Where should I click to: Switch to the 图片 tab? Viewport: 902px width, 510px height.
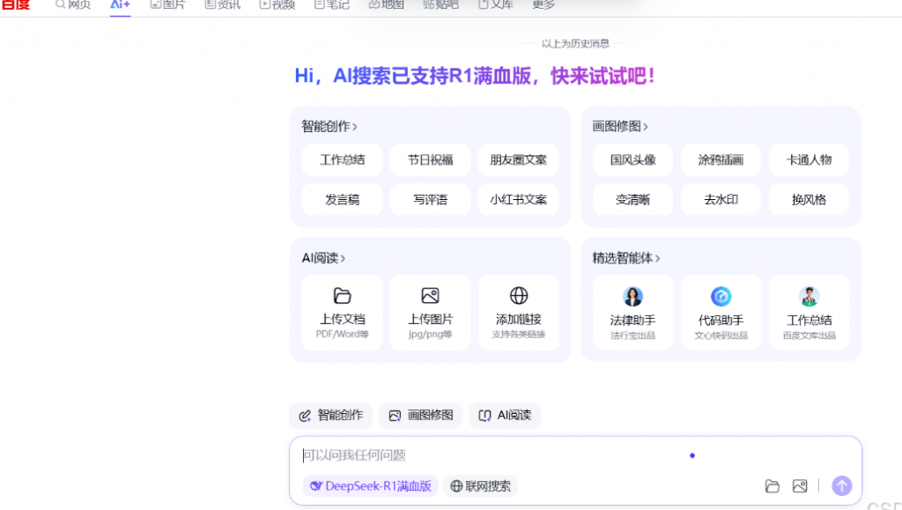pos(167,4)
